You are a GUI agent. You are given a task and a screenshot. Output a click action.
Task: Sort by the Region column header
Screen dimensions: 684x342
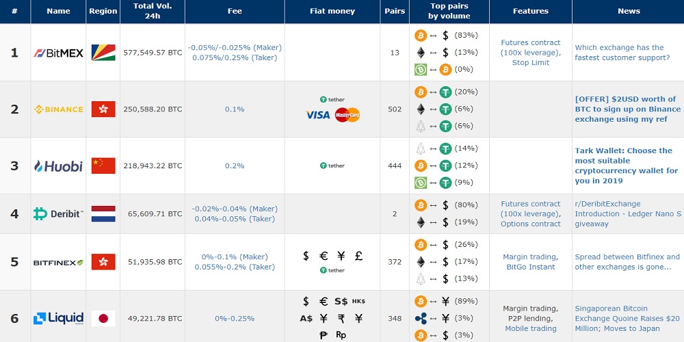coord(103,11)
